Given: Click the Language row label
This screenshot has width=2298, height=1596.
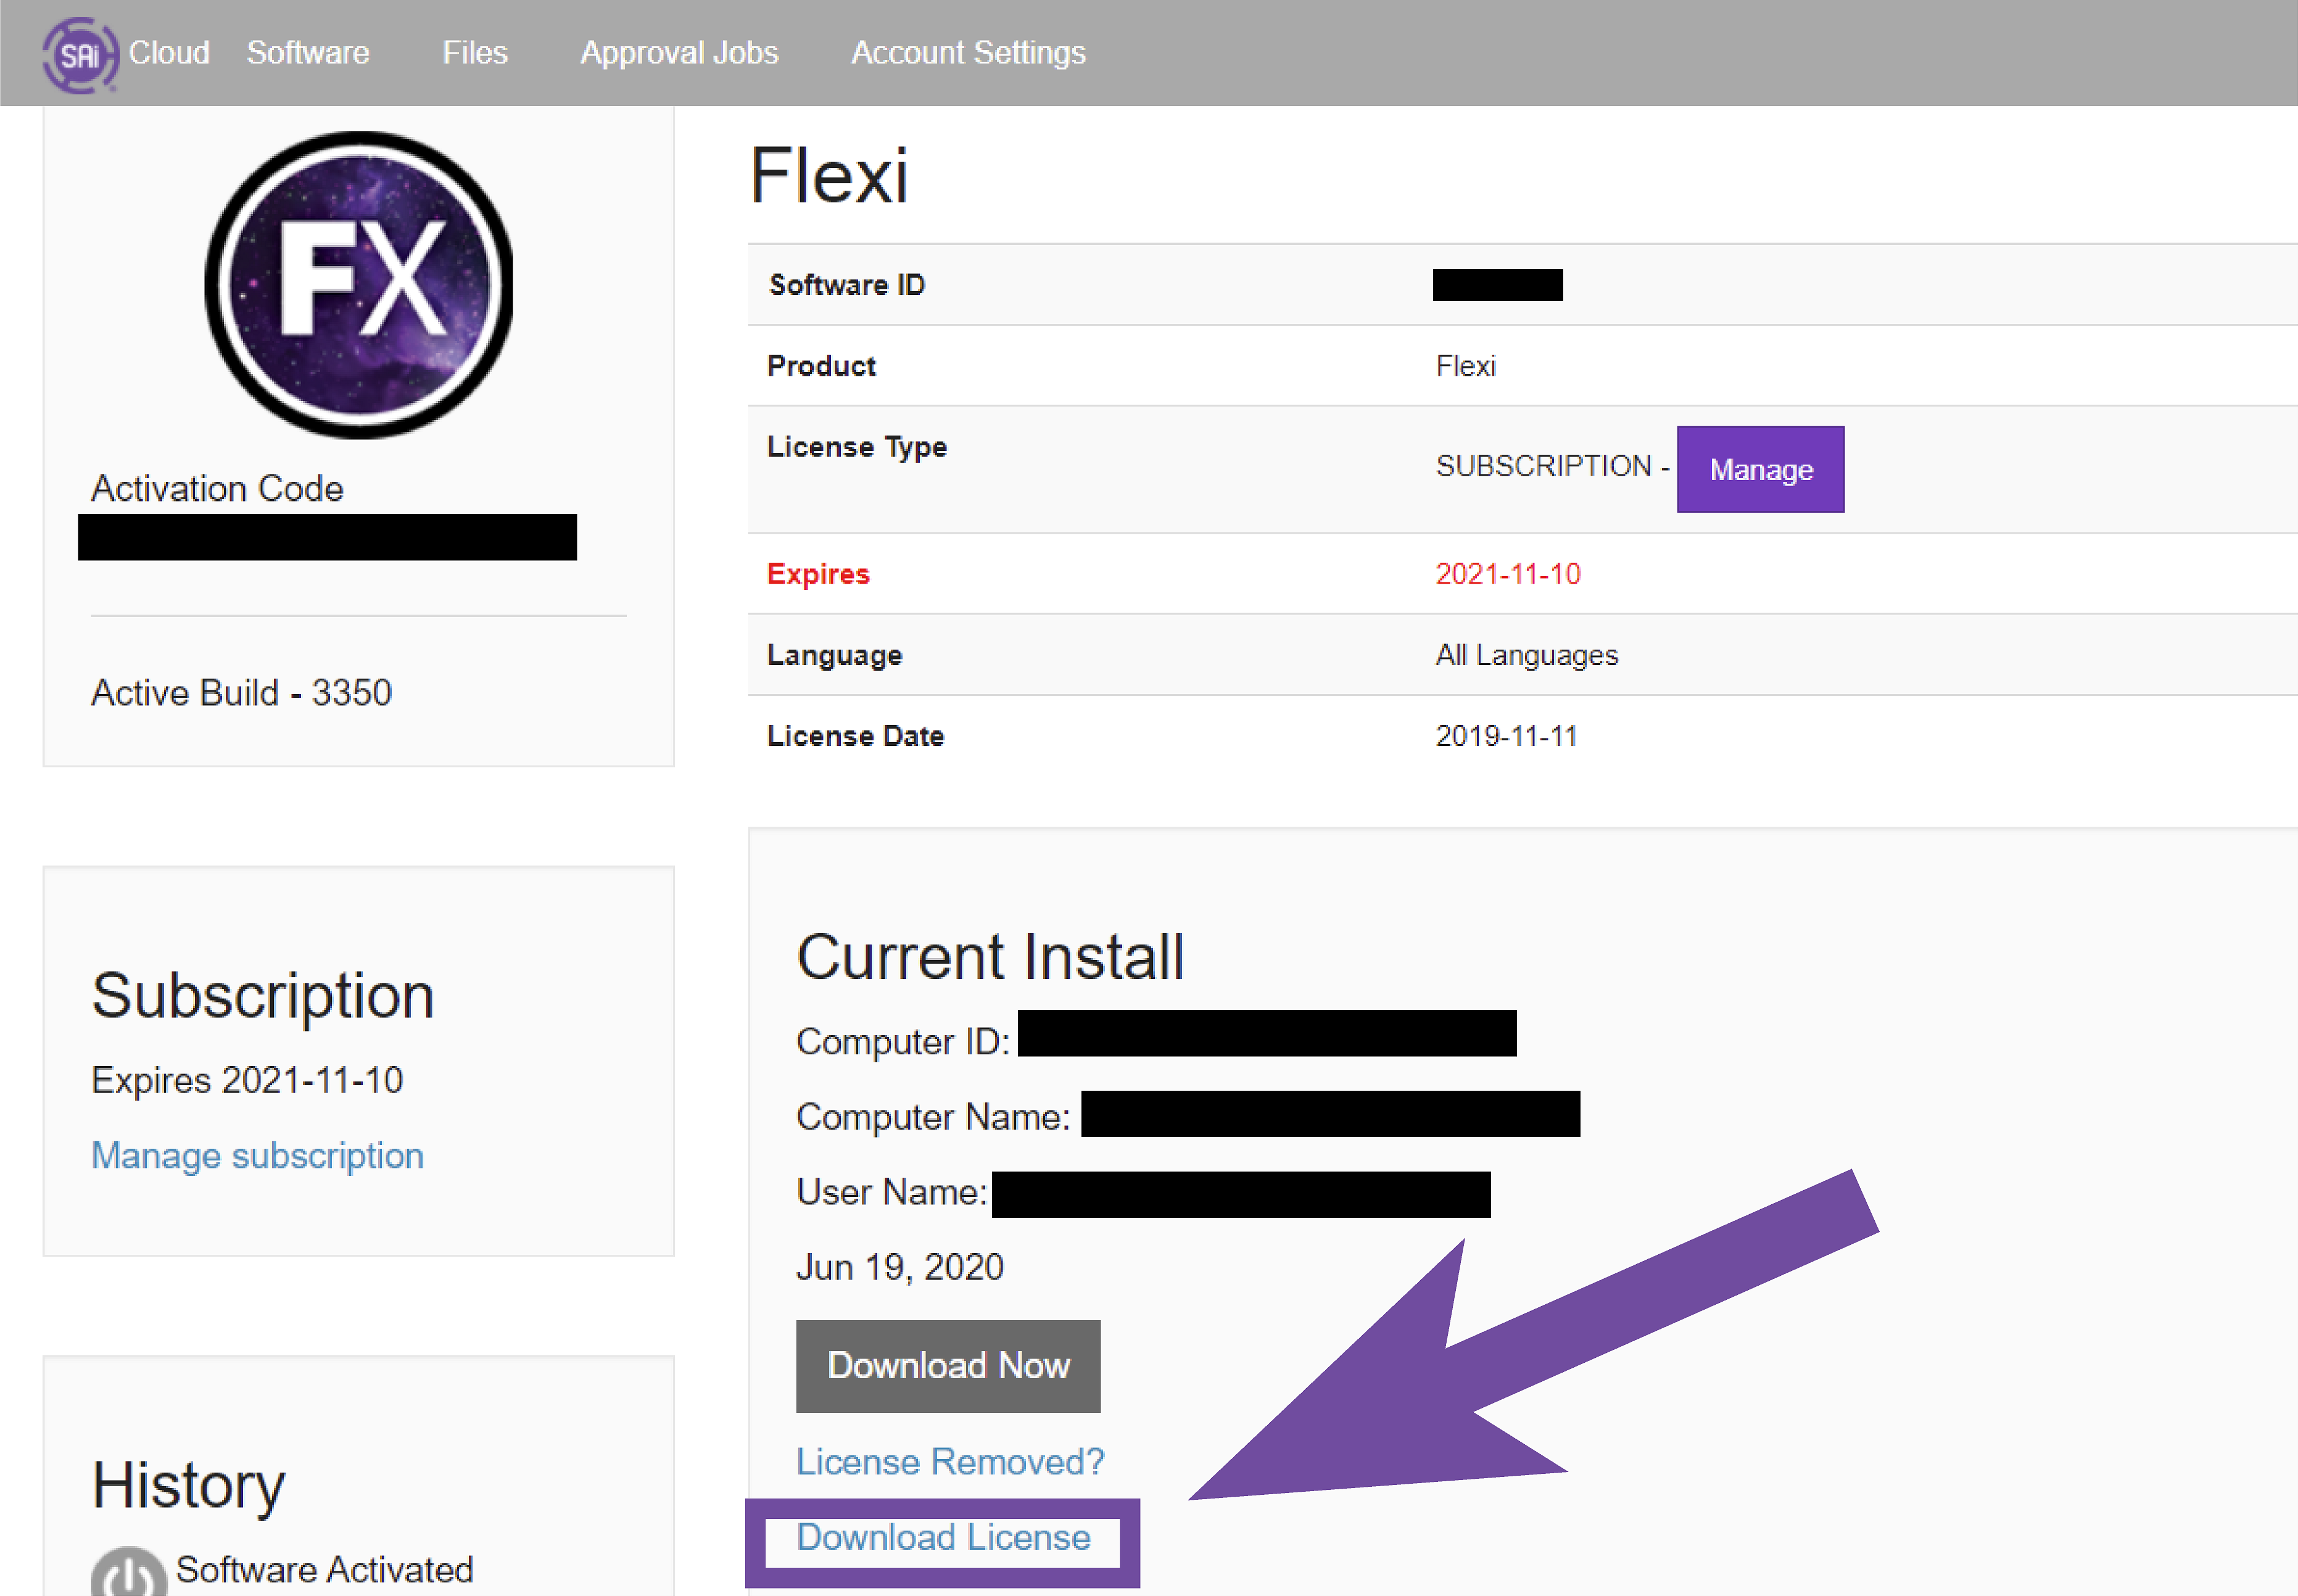Looking at the screenshot, I should pyautogui.click(x=834, y=655).
